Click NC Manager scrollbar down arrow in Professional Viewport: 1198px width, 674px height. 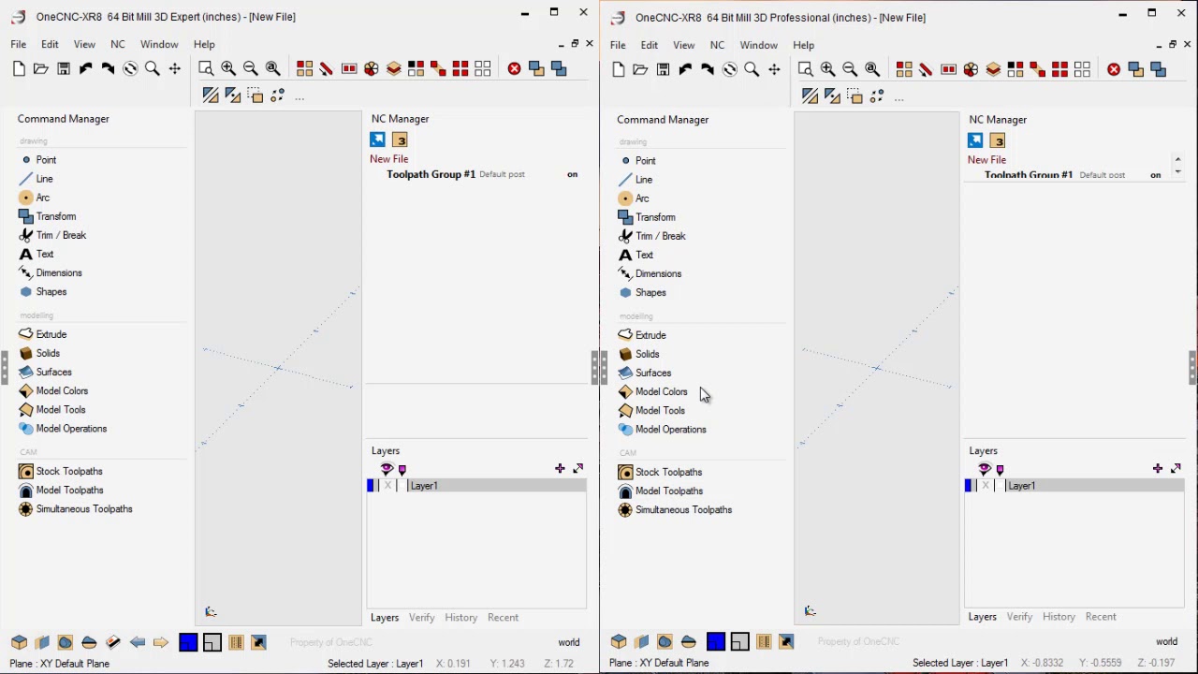[x=1177, y=173]
